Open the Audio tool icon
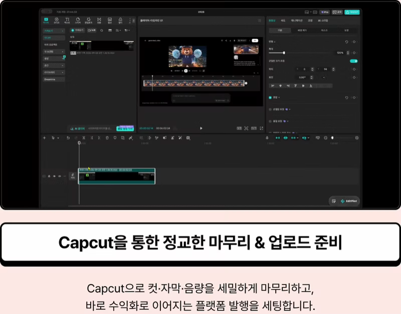 pyautogui.click(x=57, y=21)
